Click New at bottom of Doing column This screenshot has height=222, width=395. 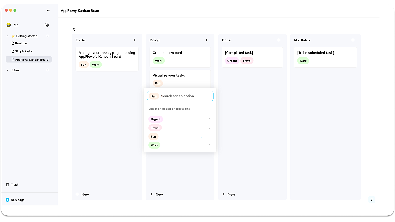[156, 194]
